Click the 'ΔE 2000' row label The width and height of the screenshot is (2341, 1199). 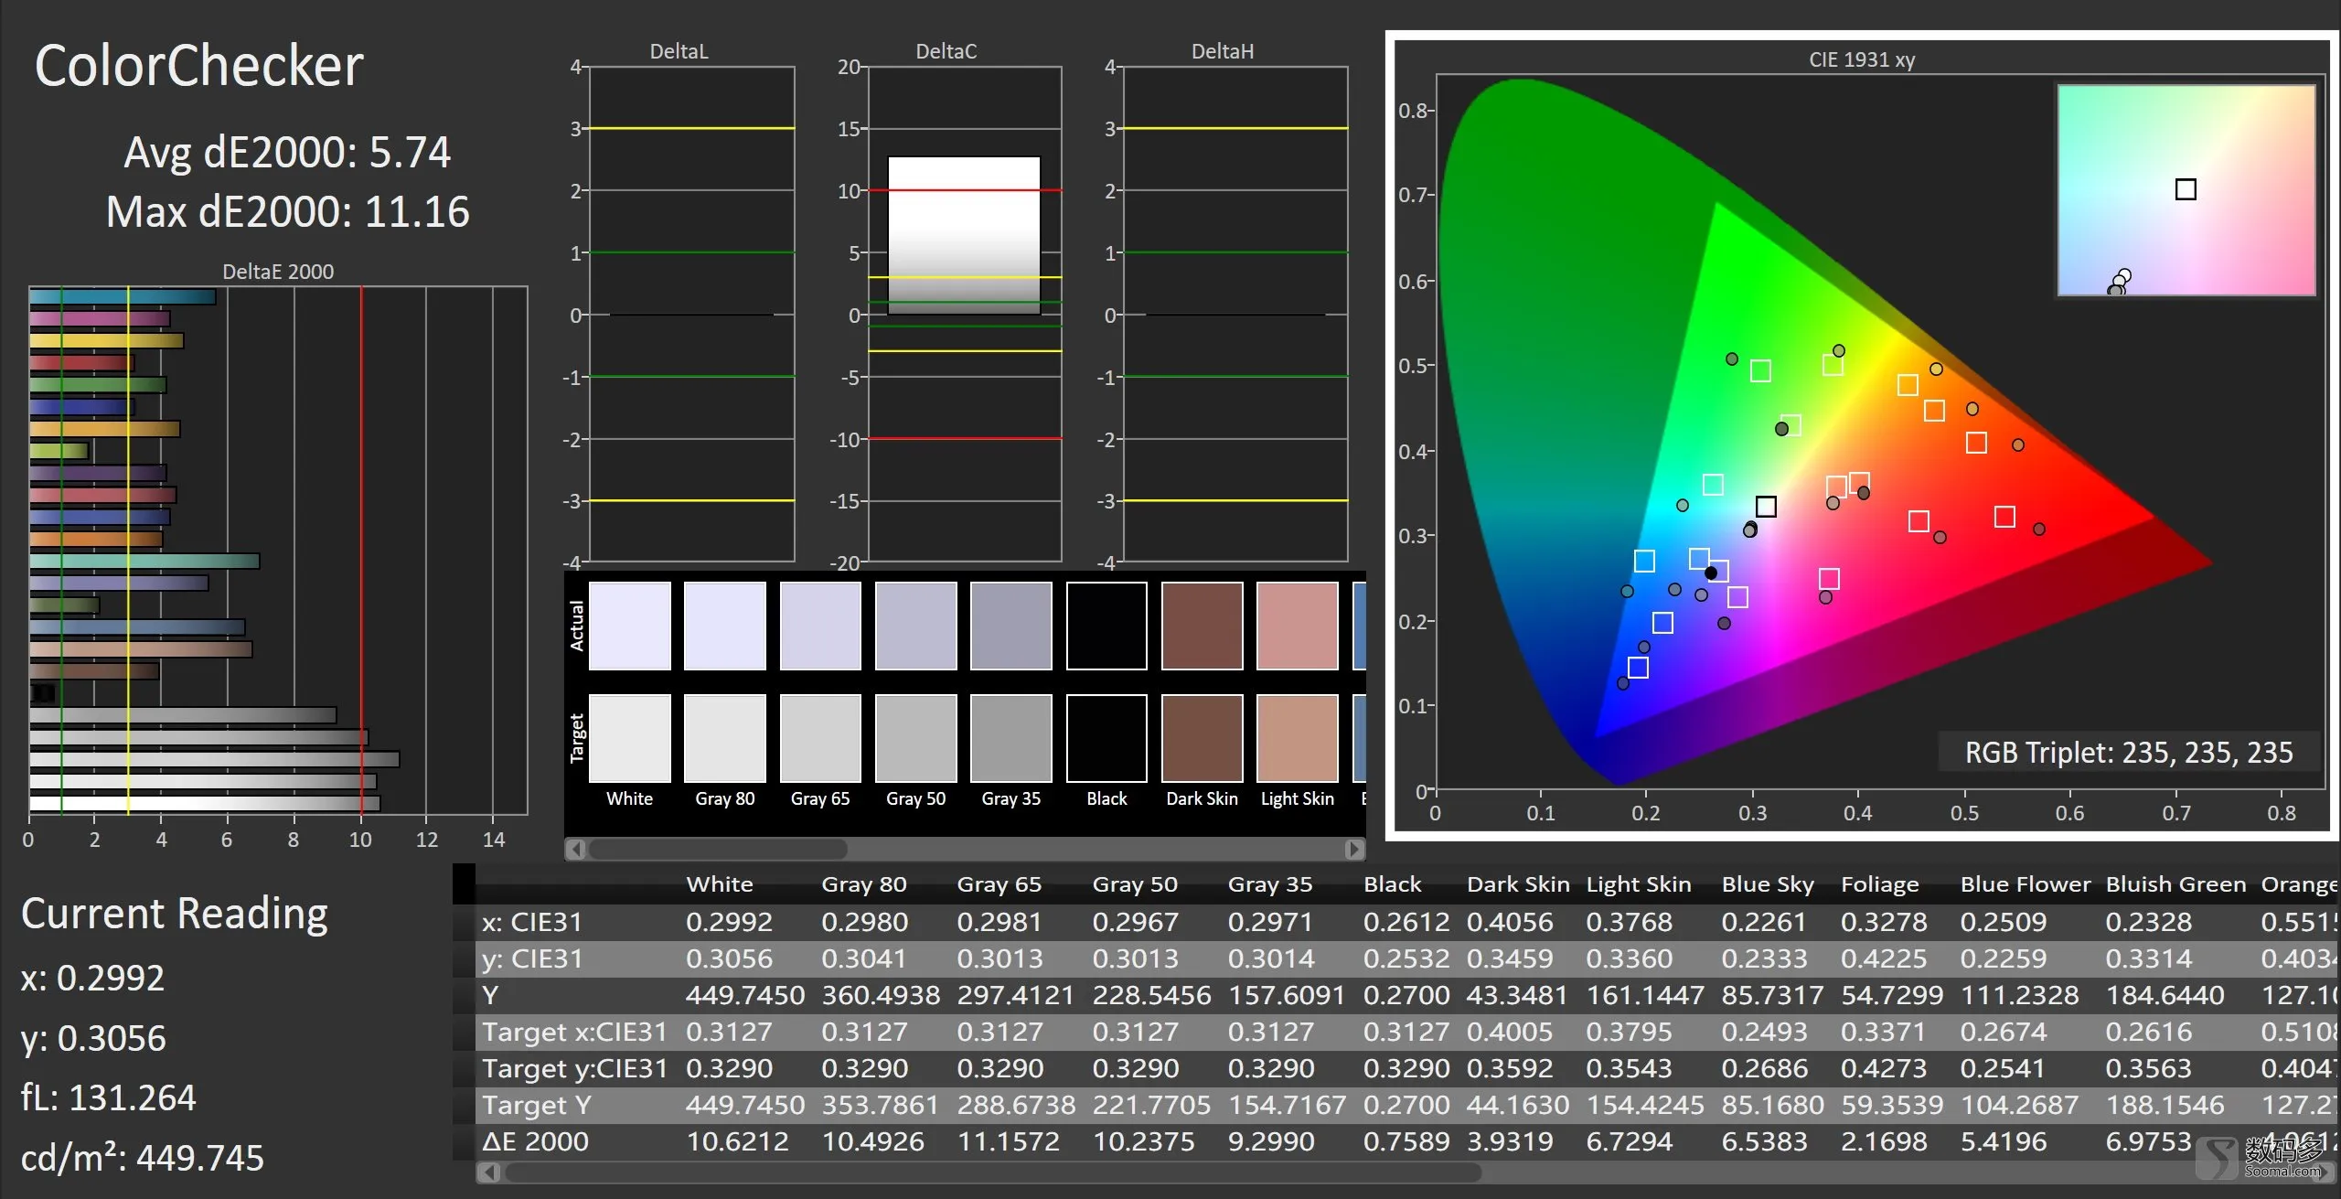pos(536,1141)
